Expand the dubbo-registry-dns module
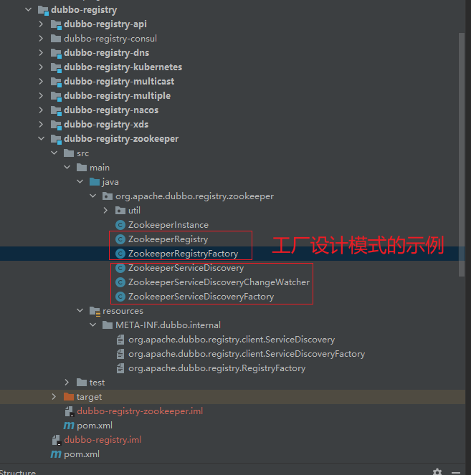The height and width of the screenshot is (475, 471). (x=41, y=53)
